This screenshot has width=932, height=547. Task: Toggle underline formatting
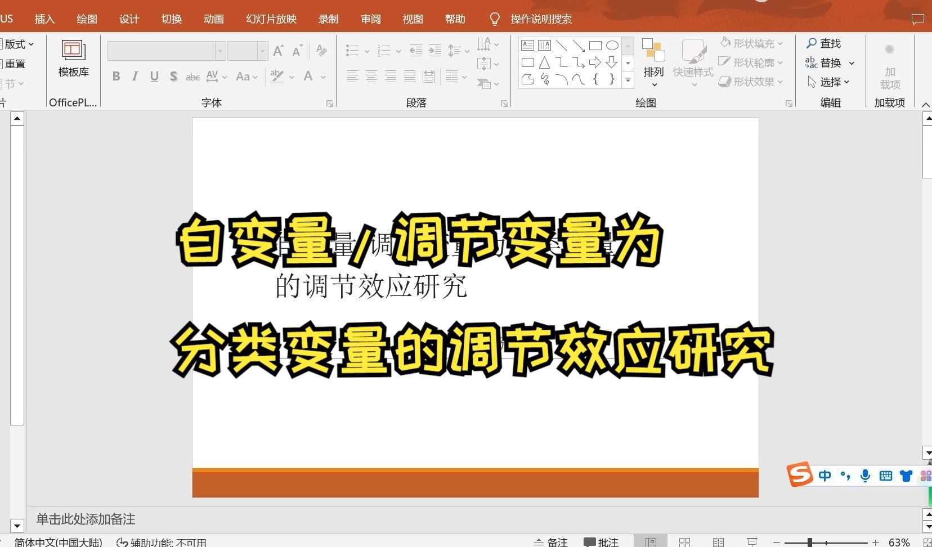tap(154, 76)
